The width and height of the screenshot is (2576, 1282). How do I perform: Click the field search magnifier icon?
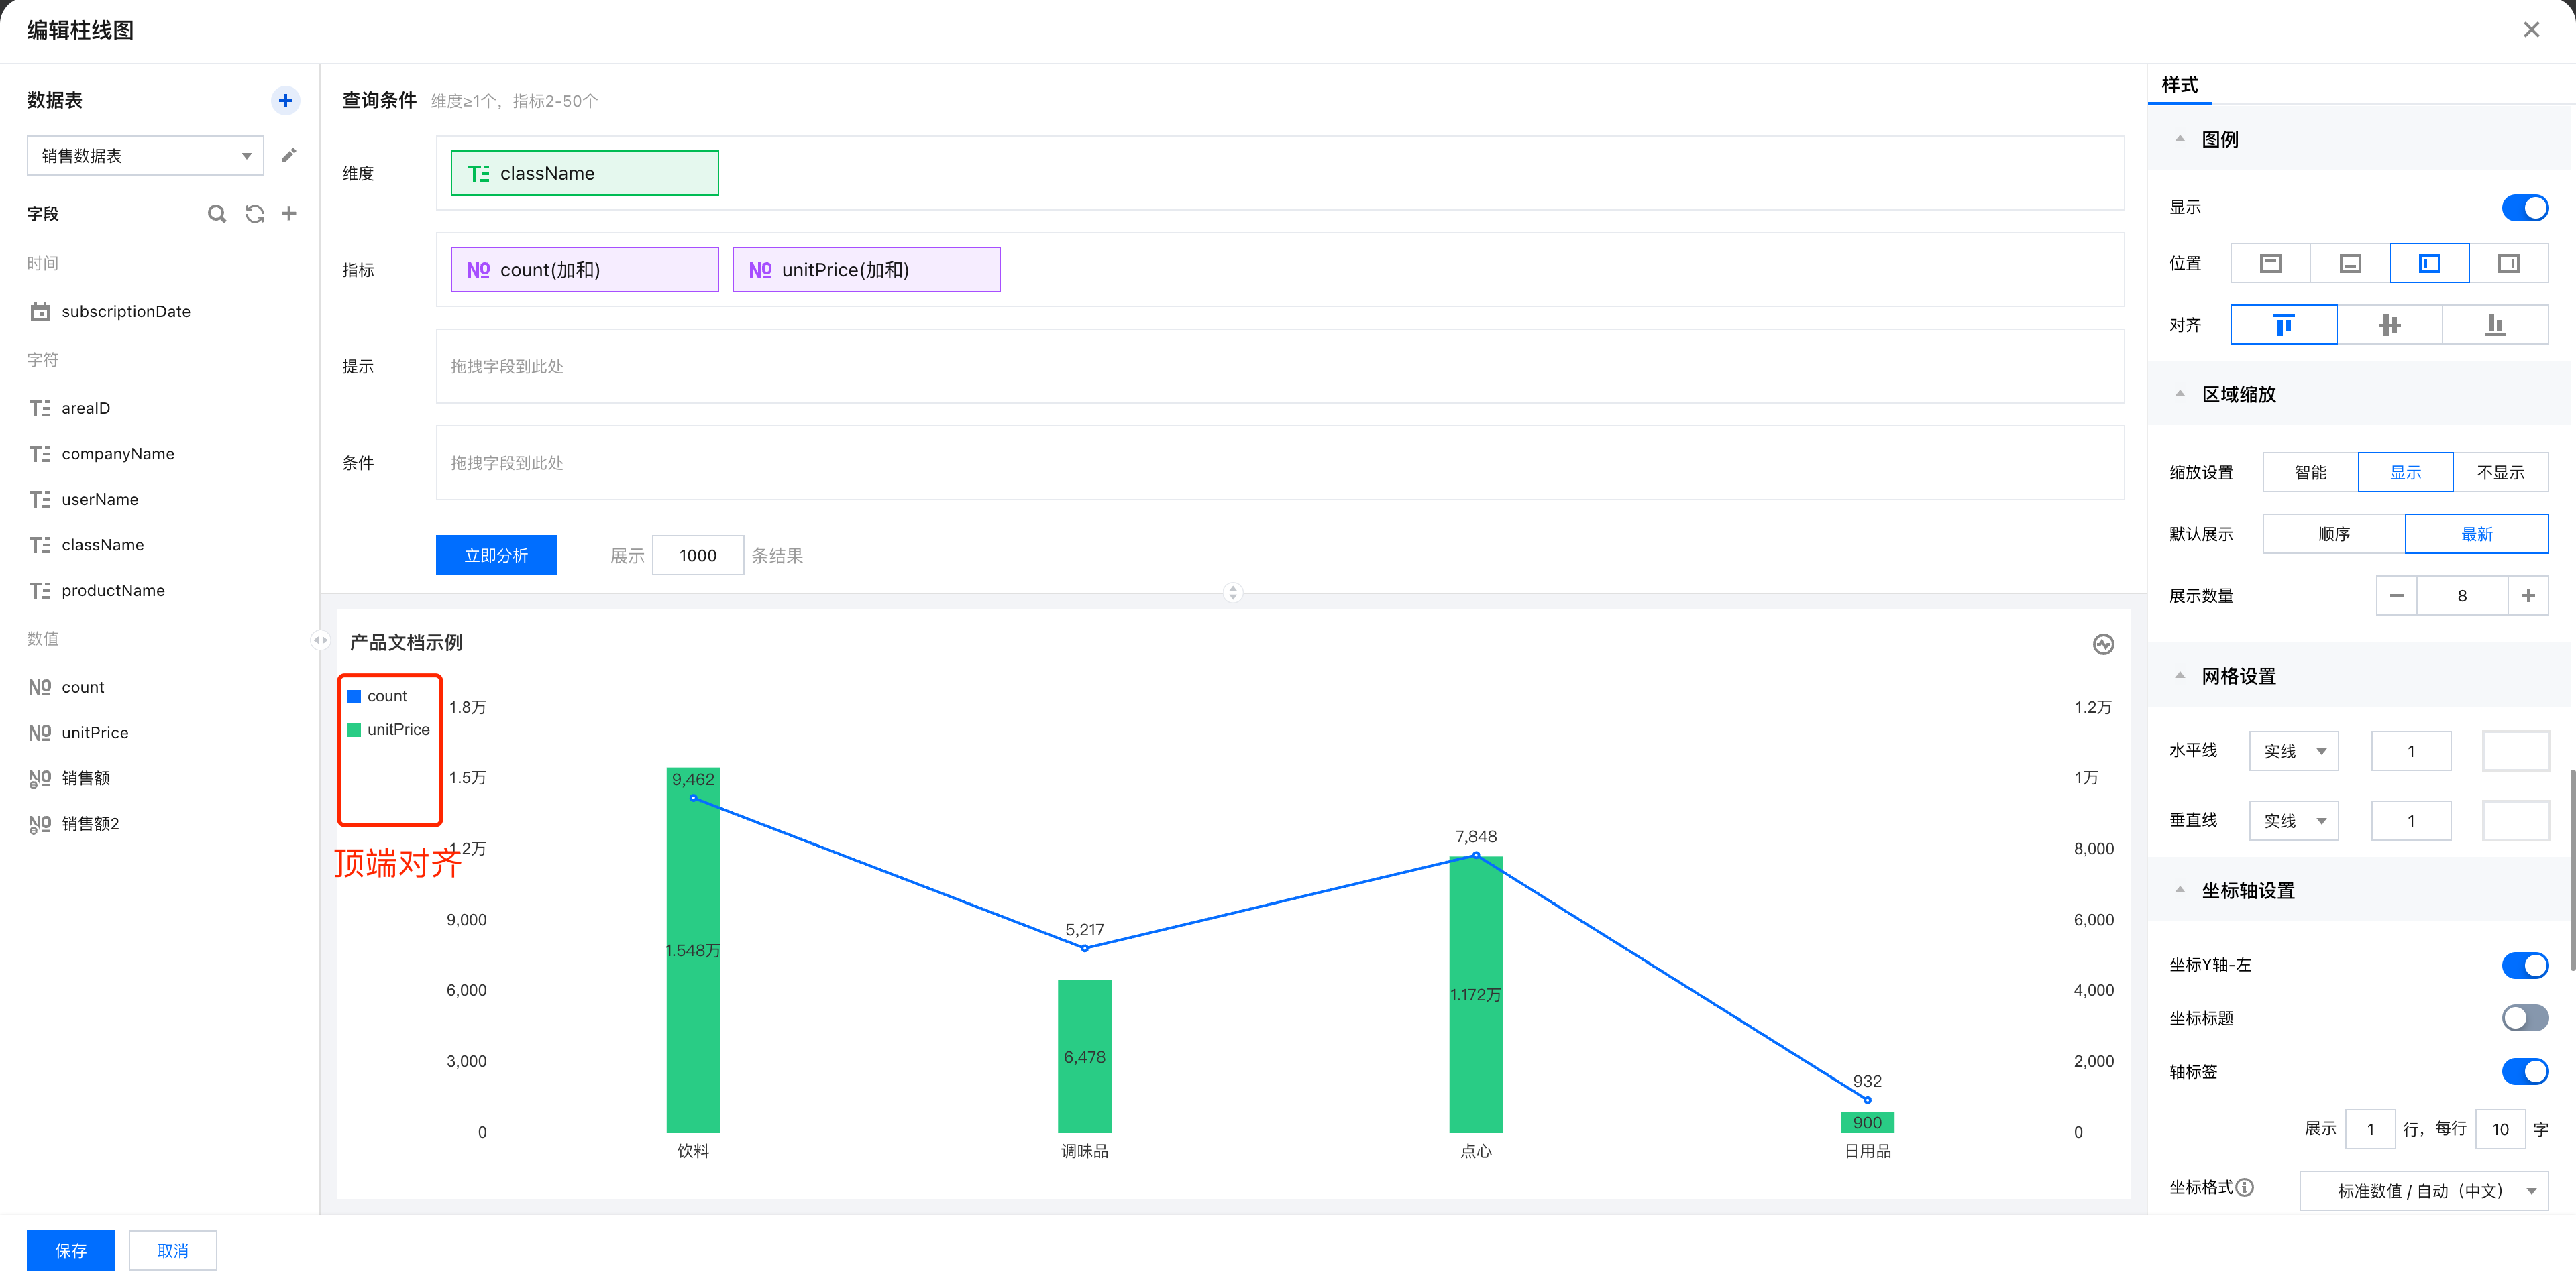click(x=216, y=213)
